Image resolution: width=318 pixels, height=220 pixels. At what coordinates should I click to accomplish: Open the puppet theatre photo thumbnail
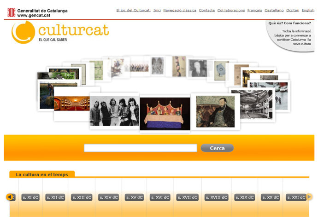(165, 114)
